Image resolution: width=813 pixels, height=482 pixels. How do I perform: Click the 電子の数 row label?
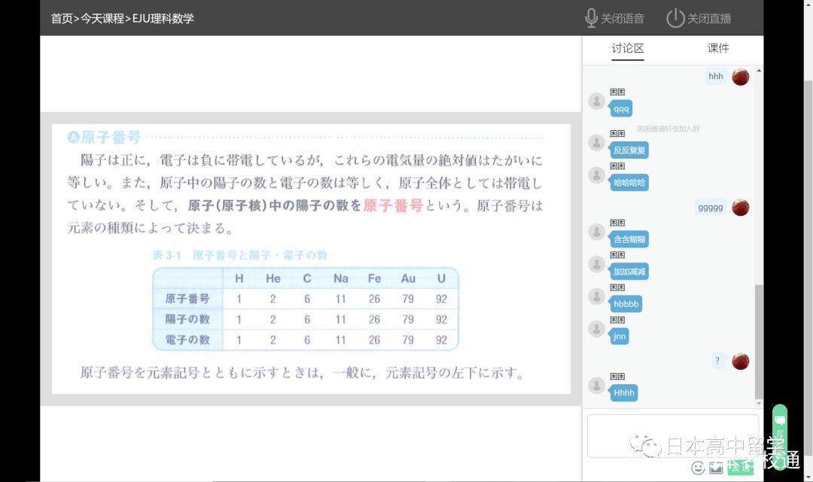click(187, 340)
